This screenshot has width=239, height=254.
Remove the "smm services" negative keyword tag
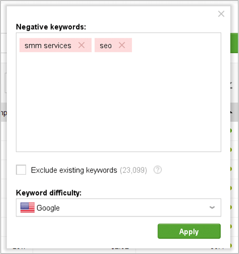point(81,45)
